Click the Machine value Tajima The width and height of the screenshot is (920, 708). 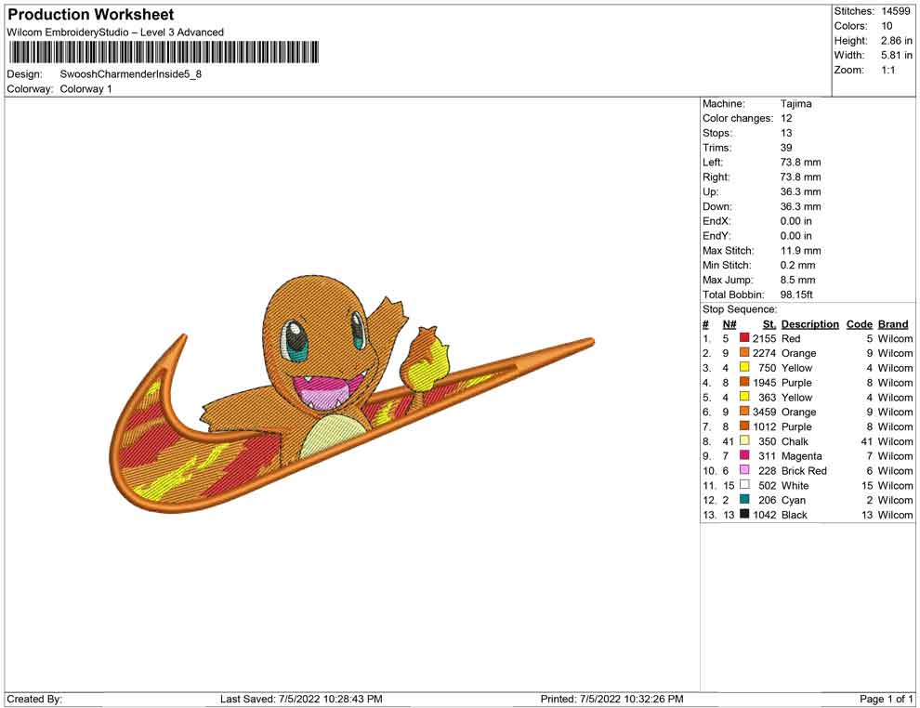(x=796, y=104)
